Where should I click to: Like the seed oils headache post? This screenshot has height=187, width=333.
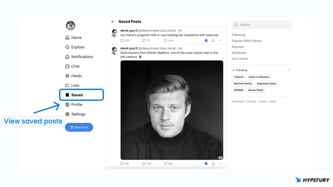coord(165,41)
